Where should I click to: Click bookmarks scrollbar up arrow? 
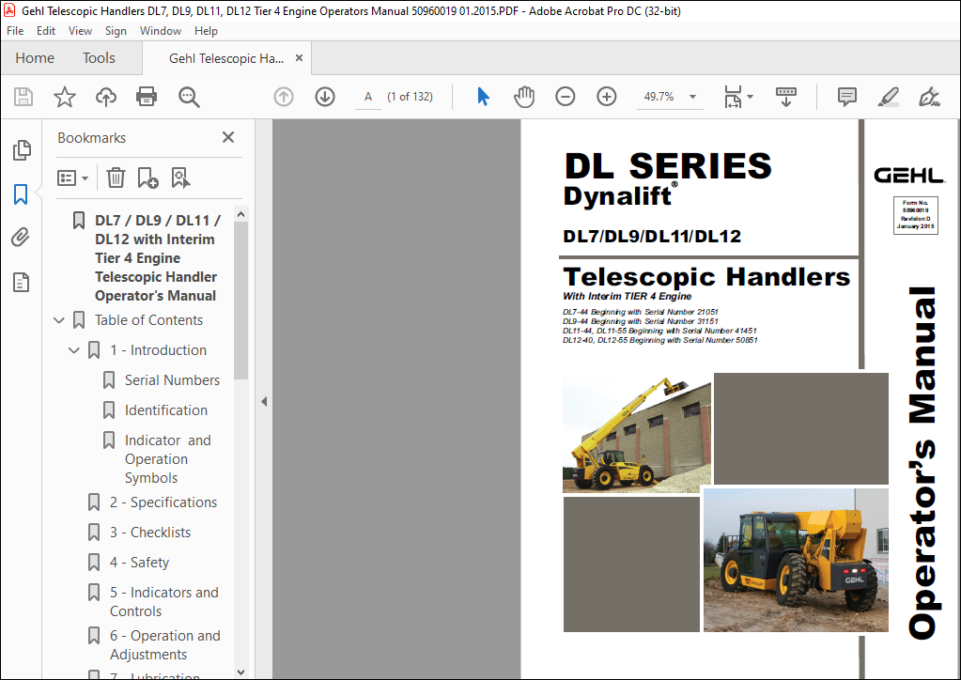[240, 214]
